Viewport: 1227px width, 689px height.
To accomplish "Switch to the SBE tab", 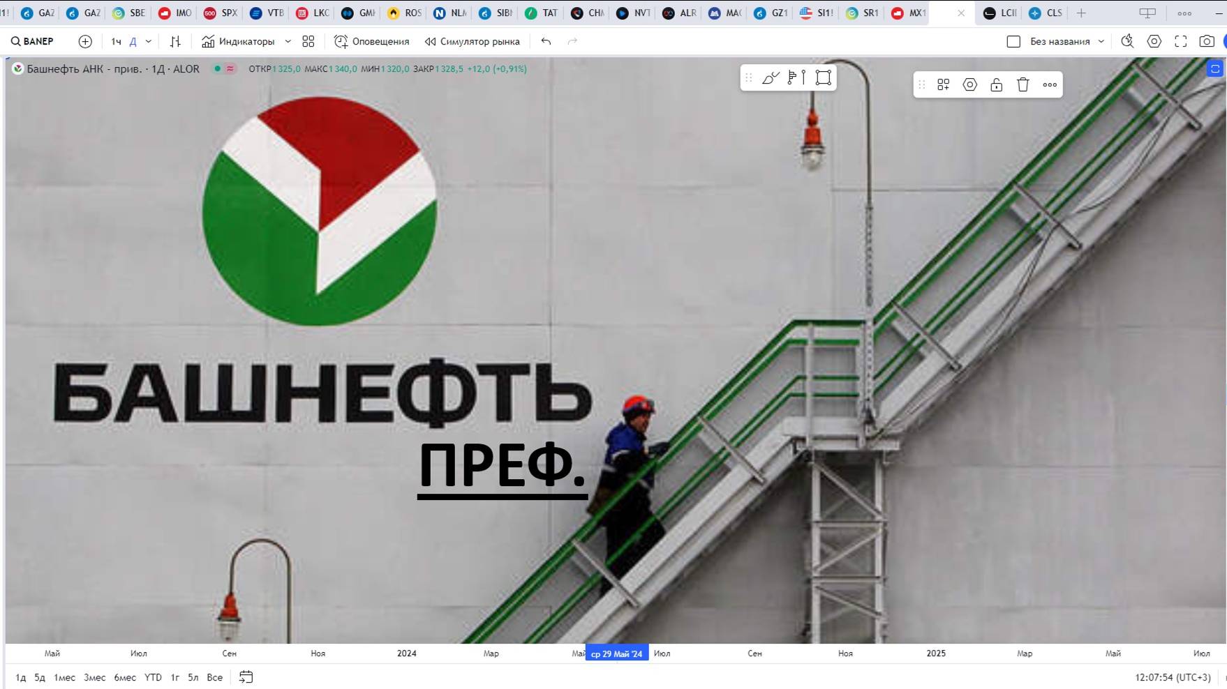I will pos(129,13).
